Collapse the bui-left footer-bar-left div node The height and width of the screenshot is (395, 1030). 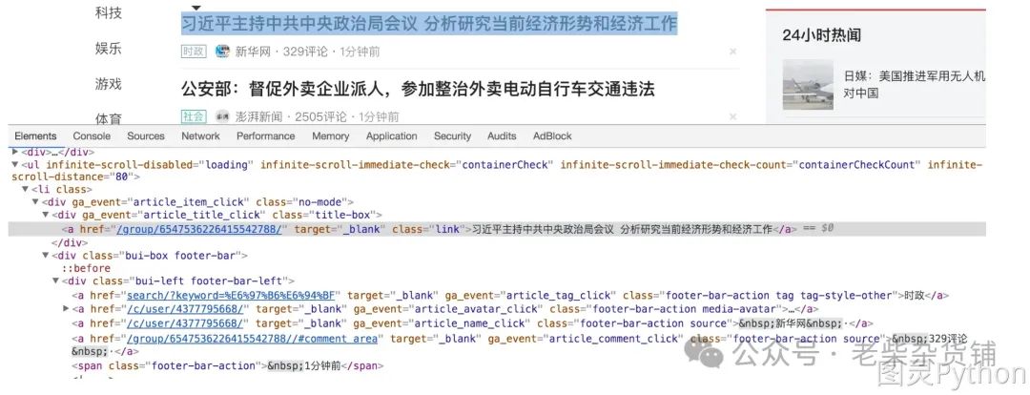56,281
